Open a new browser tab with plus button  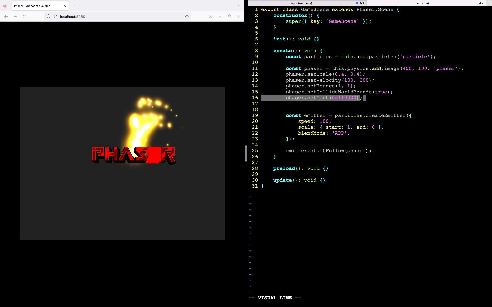click(74, 6)
